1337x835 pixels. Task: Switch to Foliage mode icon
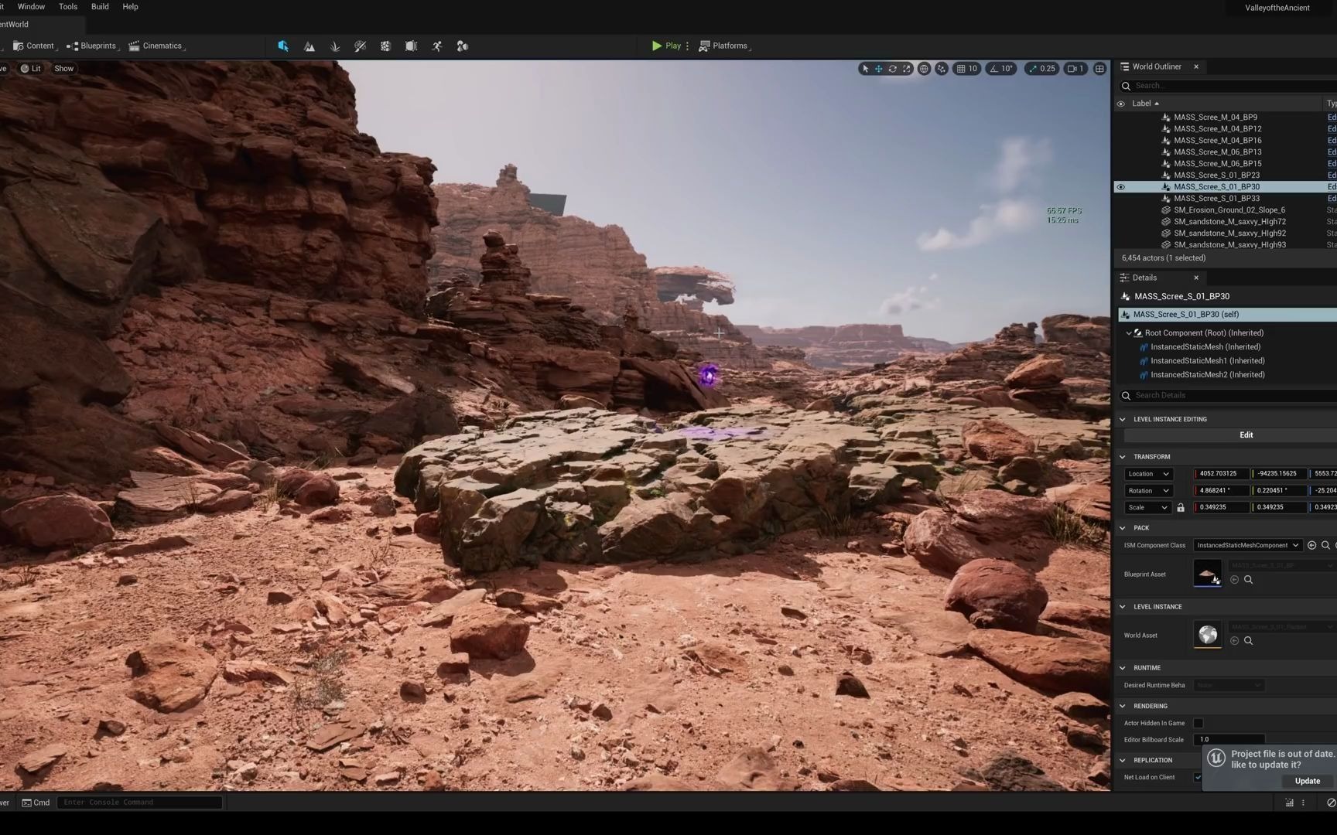pos(335,46)
